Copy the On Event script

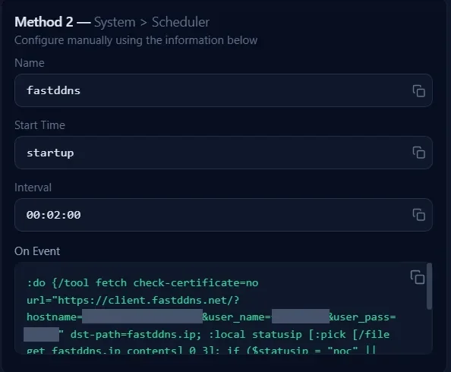point(418,277)
